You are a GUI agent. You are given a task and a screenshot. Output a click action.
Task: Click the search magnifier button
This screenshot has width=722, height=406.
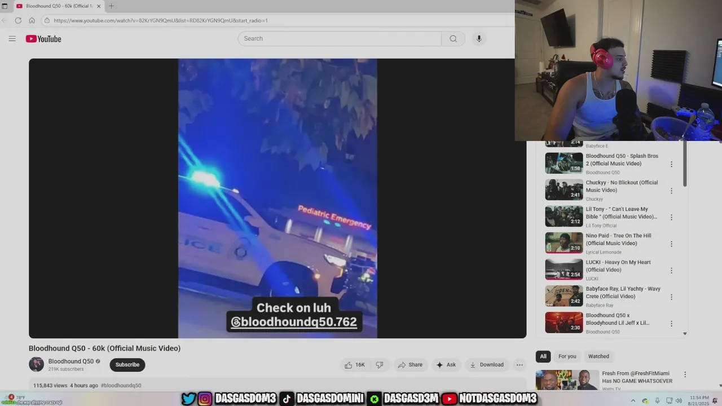tap(453, 38)
